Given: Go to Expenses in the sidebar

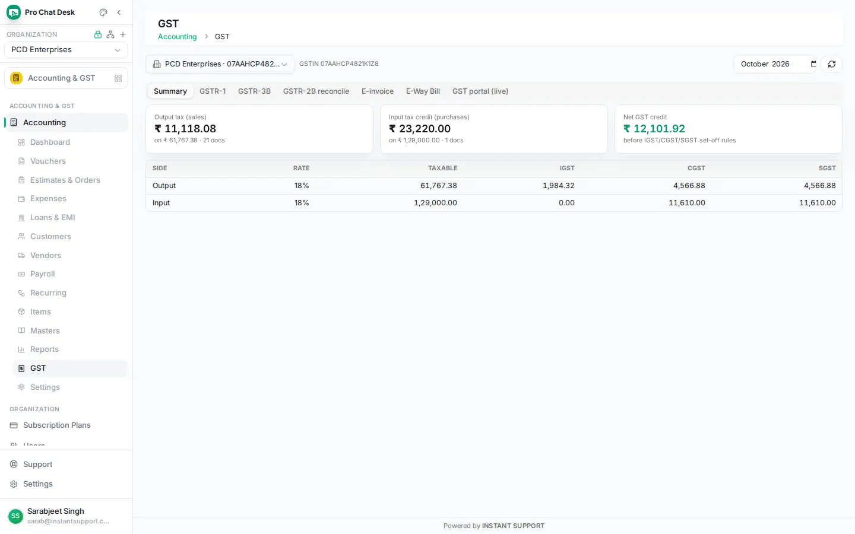Looking at the screenshot, I should [70, 199].
